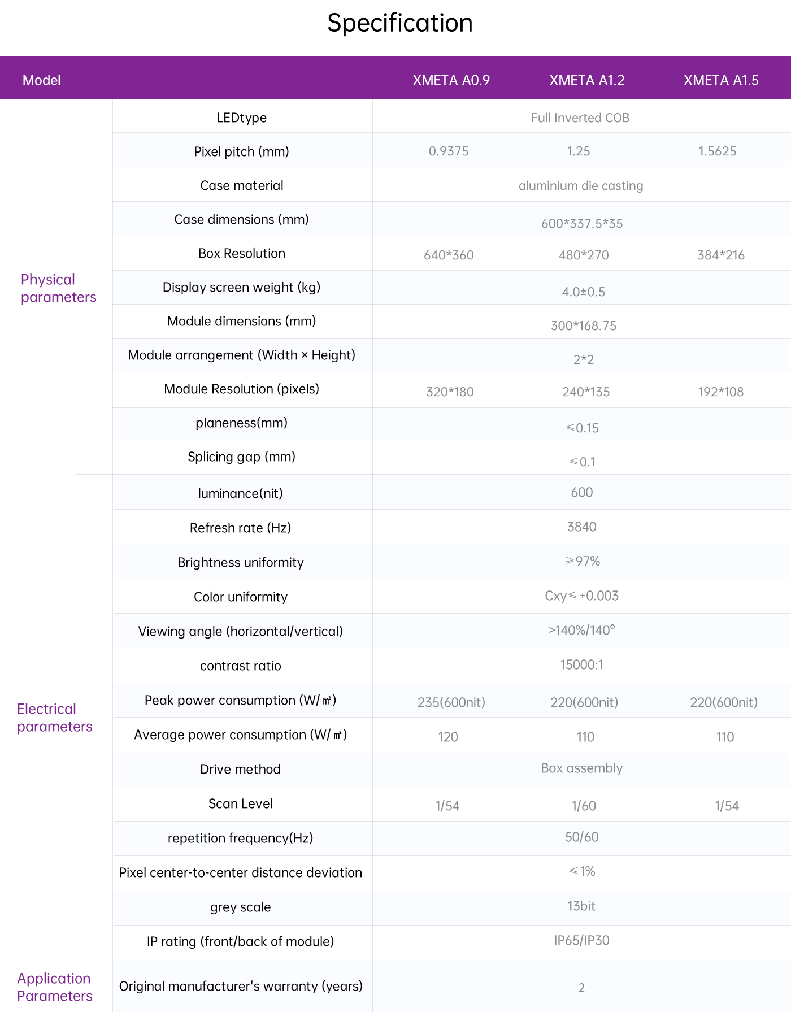Click the Application Parameters section label

pos(54,987)
